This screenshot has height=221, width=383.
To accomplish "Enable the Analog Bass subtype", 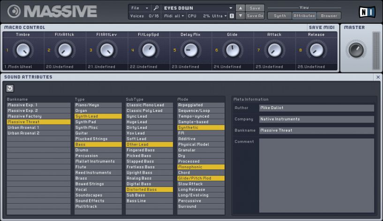I will (150, 178).
